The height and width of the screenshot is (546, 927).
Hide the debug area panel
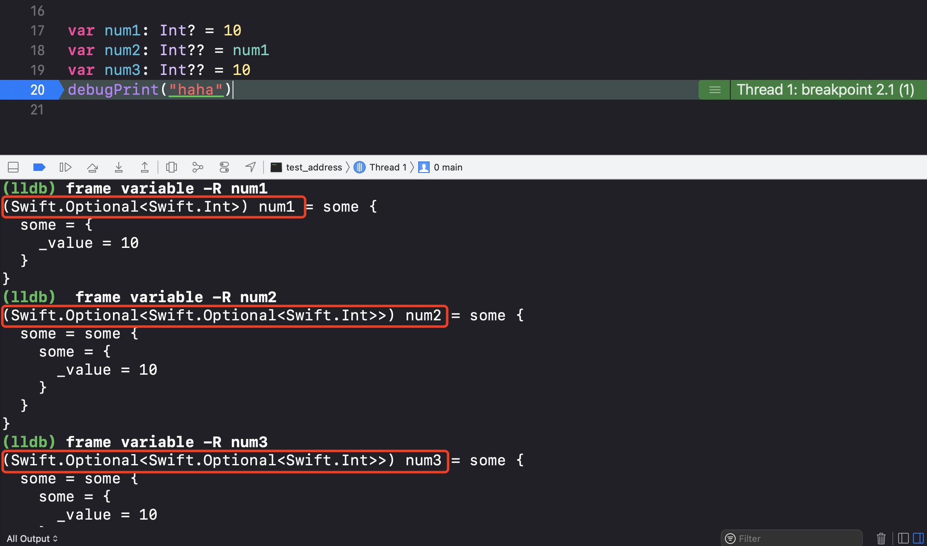point(13,167)
